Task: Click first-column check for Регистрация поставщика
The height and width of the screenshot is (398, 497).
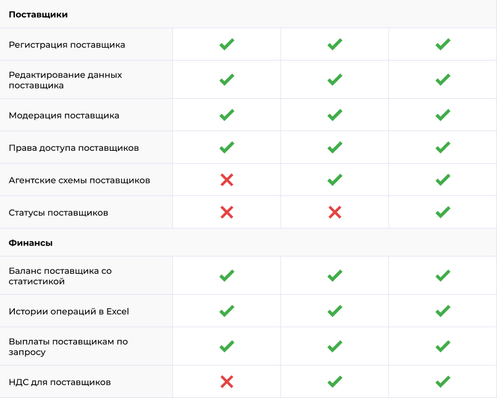Action: (x=227, y=44)
